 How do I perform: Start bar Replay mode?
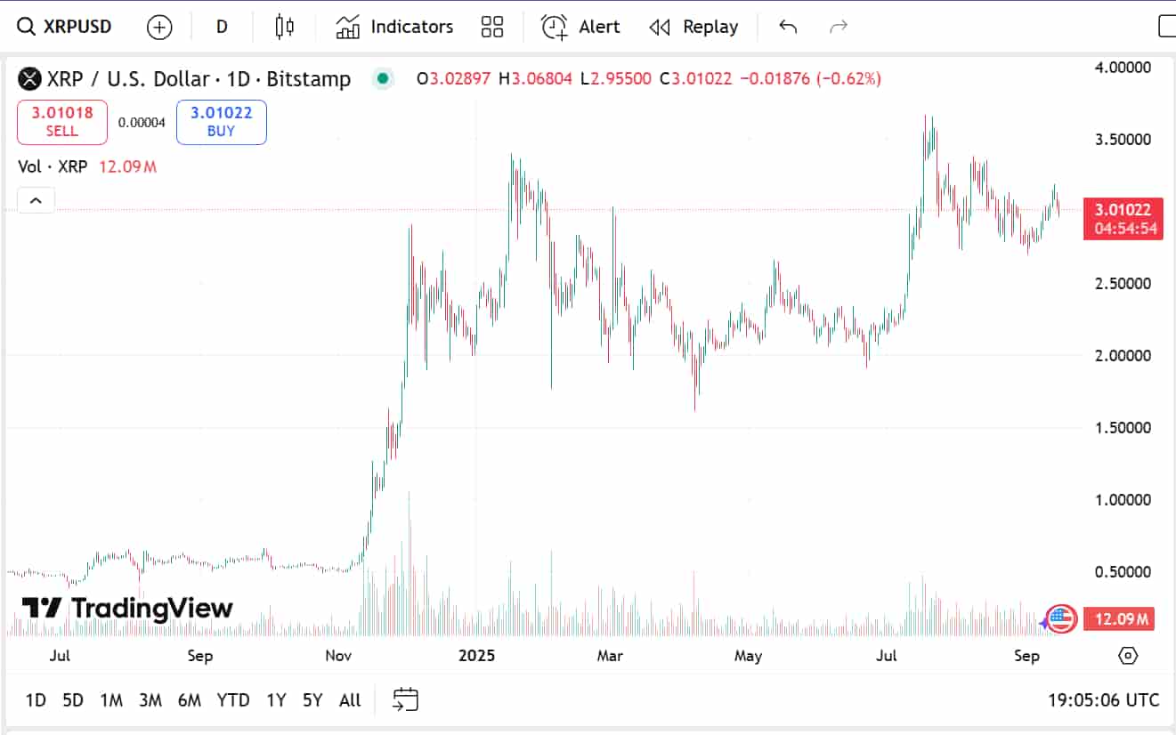[x=693, y=27]
